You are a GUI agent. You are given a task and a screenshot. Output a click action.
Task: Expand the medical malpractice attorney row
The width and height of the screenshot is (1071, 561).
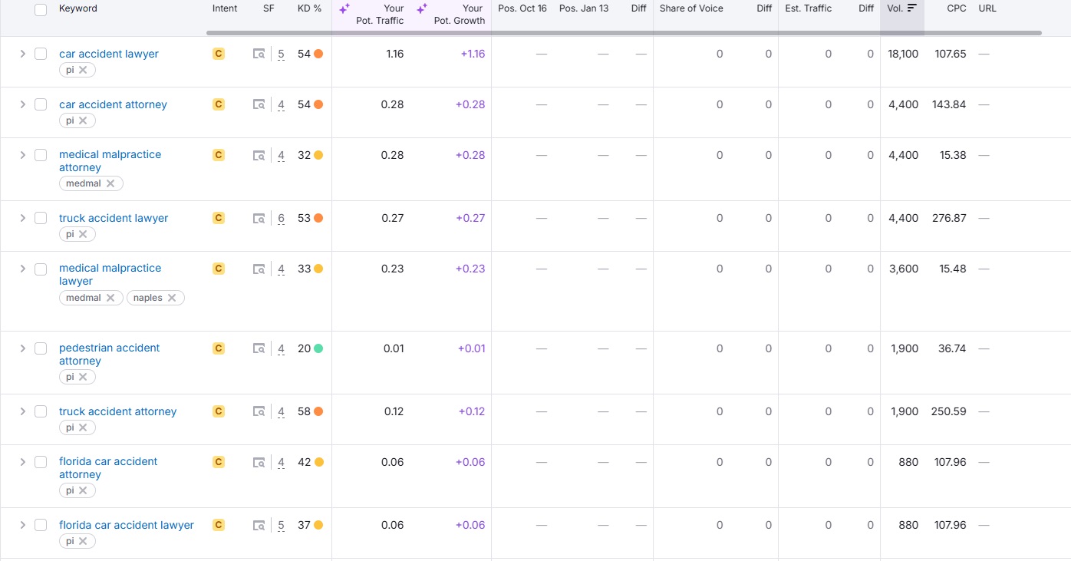22,155
